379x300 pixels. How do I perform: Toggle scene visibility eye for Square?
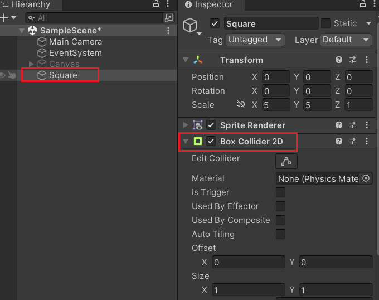[x=2, y=75]
